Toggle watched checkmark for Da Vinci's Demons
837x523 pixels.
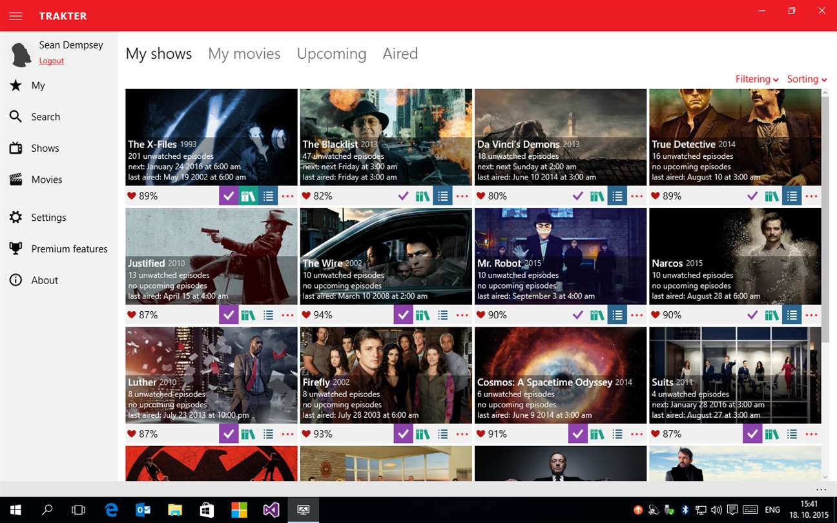click(x=578, y=196)
